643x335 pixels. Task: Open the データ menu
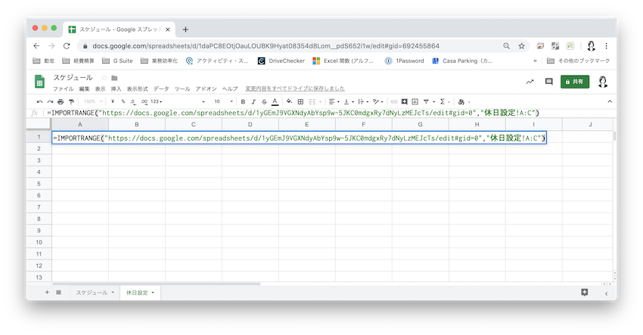[161, 88]
